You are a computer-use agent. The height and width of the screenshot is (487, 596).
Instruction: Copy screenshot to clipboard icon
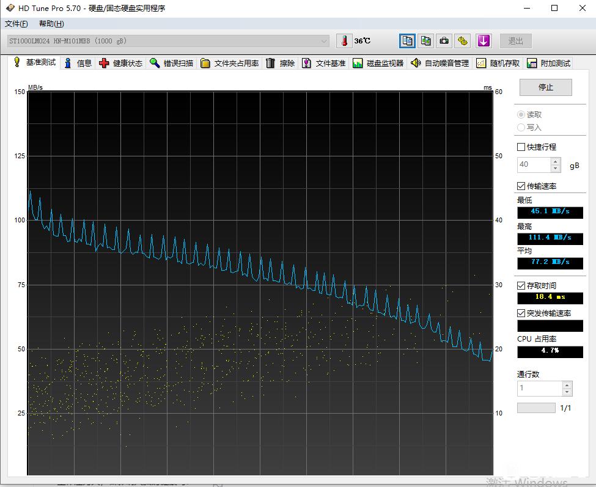[425, 41]
